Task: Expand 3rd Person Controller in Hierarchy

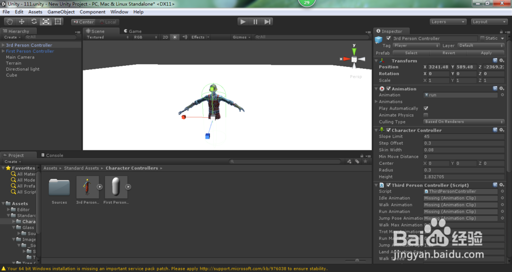Action: (3, 45)
